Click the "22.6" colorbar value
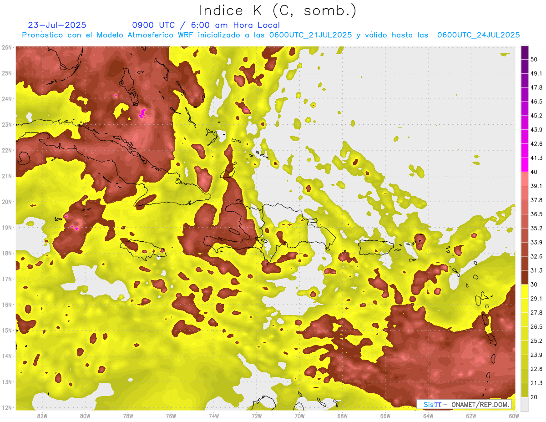This screenshot has width=546, height=422. 537,369
